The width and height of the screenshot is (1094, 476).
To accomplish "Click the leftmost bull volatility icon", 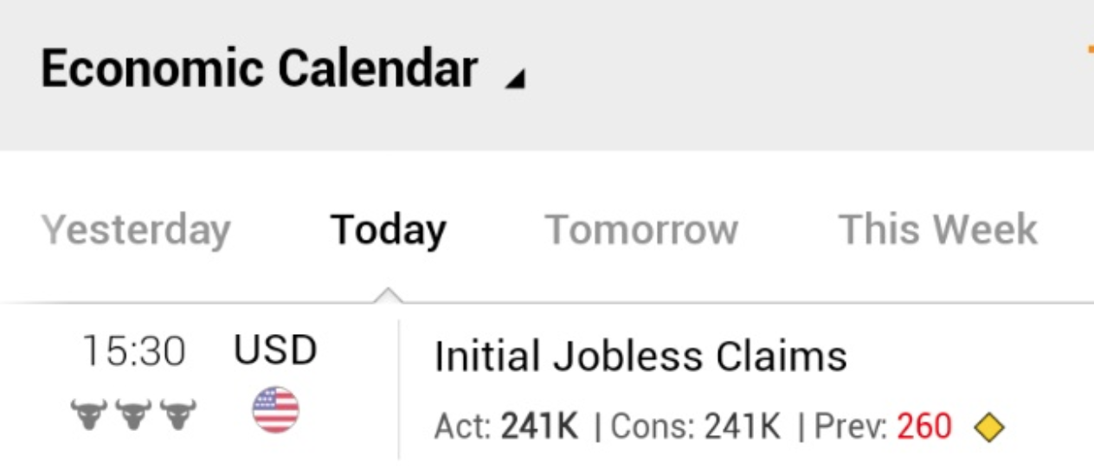I will point(88,414).
